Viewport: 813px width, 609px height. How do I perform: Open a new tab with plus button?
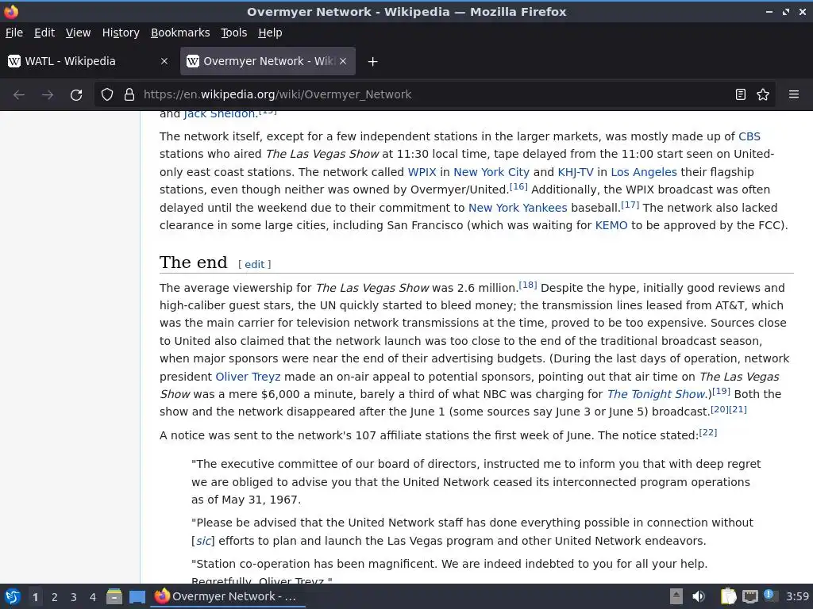372,62
